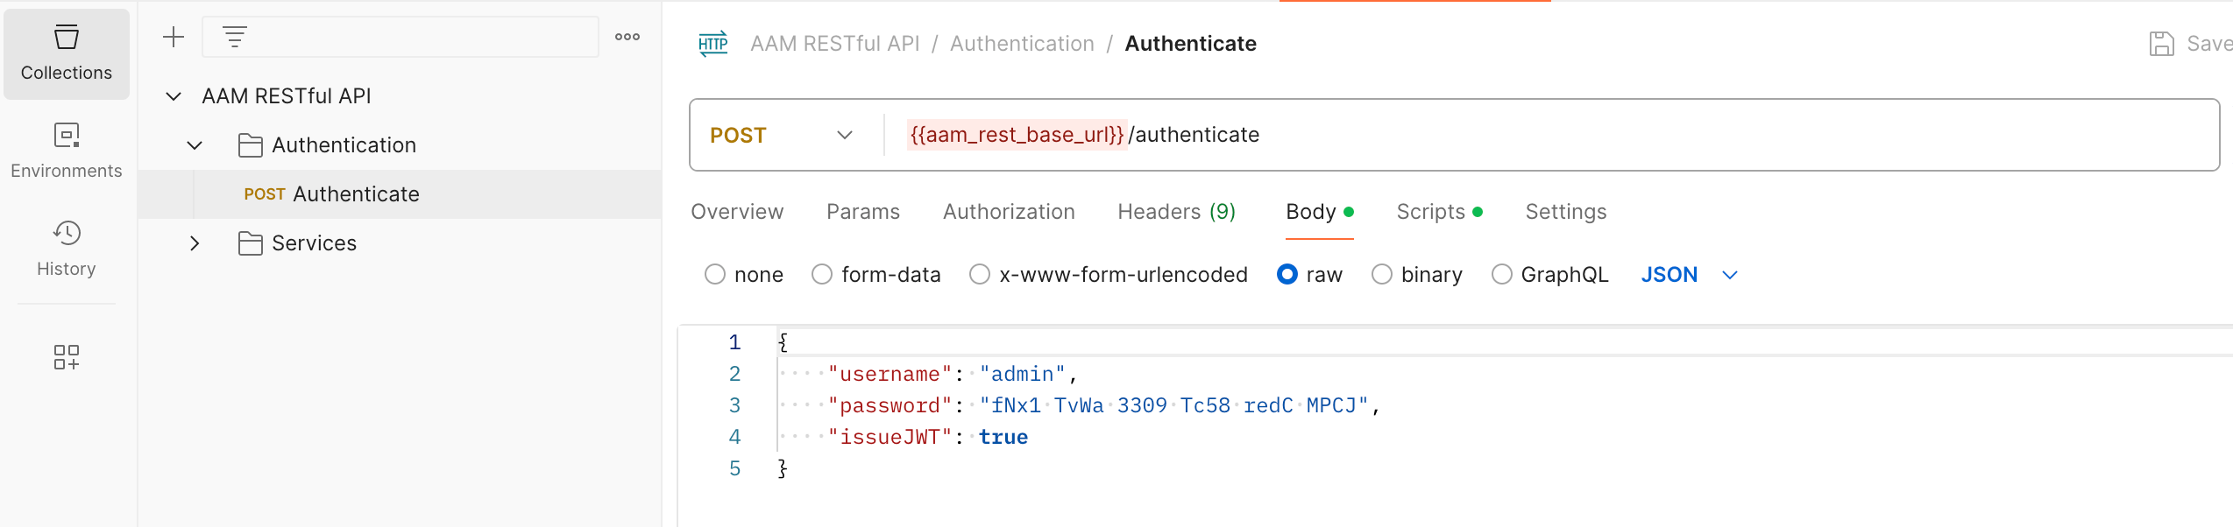Click the {{aam_rest_base_url}} variable in URL
Screen dimensions: 2233x527
pos(1017,135)
